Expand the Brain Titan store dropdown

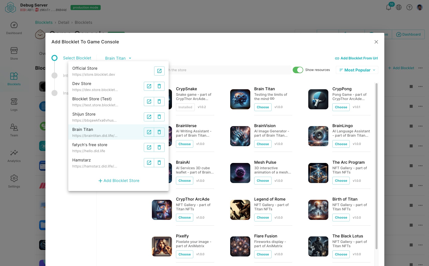click(118, 58)
